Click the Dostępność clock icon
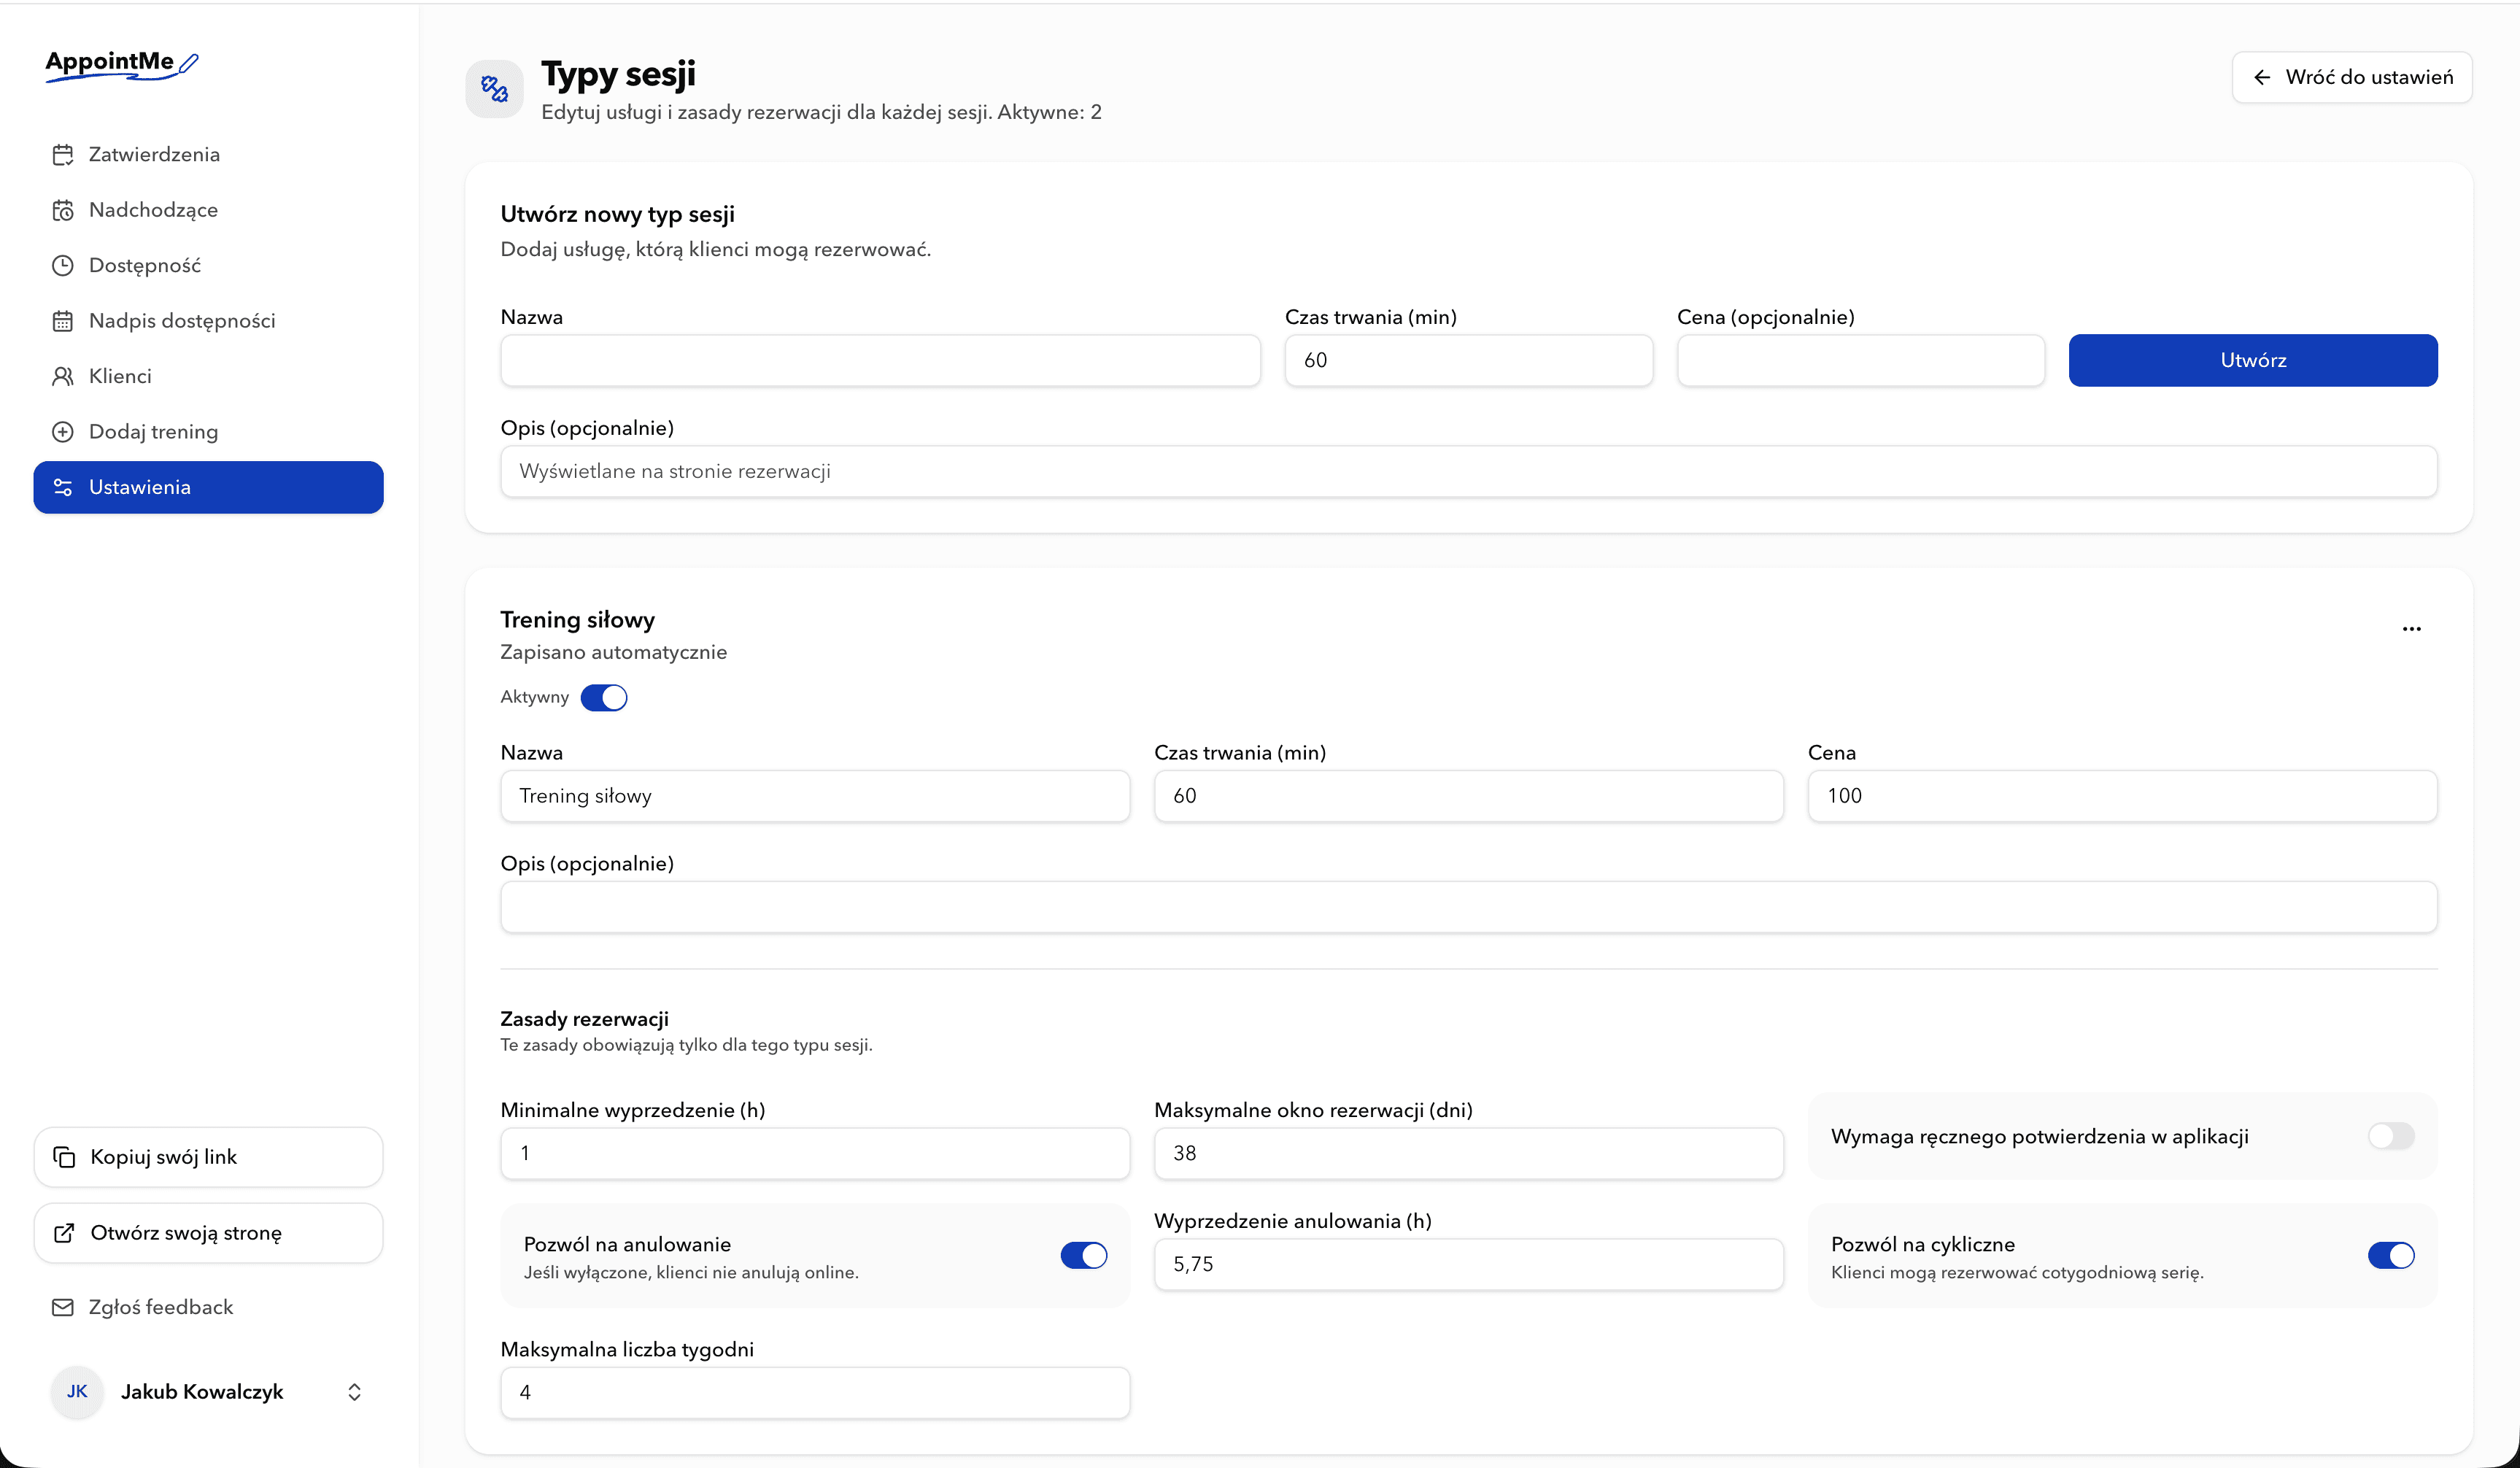The image size is (2520, 1468). point(63,265)
